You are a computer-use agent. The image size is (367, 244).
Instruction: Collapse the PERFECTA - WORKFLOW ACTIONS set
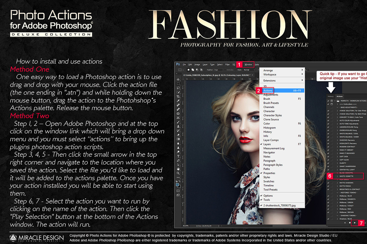pyautogui.click(x=335, y=101)
